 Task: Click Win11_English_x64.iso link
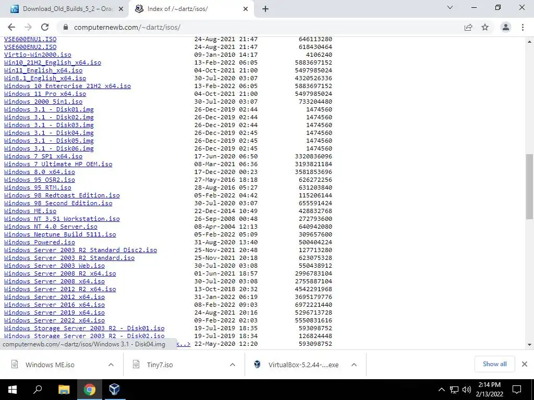pos(43,70)
